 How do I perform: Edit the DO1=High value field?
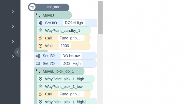click(x=74, y=23)
